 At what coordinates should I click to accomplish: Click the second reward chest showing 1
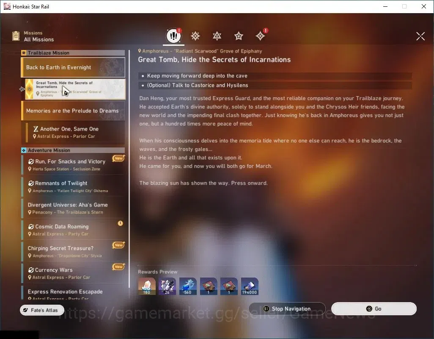pos(229,286)
